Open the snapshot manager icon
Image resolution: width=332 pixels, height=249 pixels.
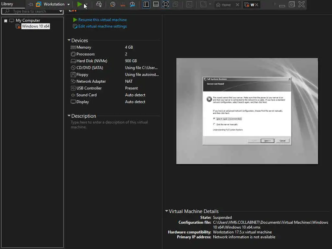click(132, 4)
